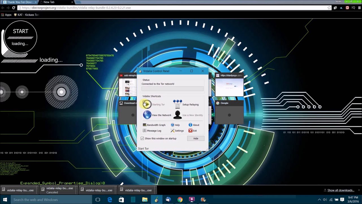The width and height of the screenshot is (362, 204).
Task: Open Task View on the taskbar
Action: [x=98, y=199]
